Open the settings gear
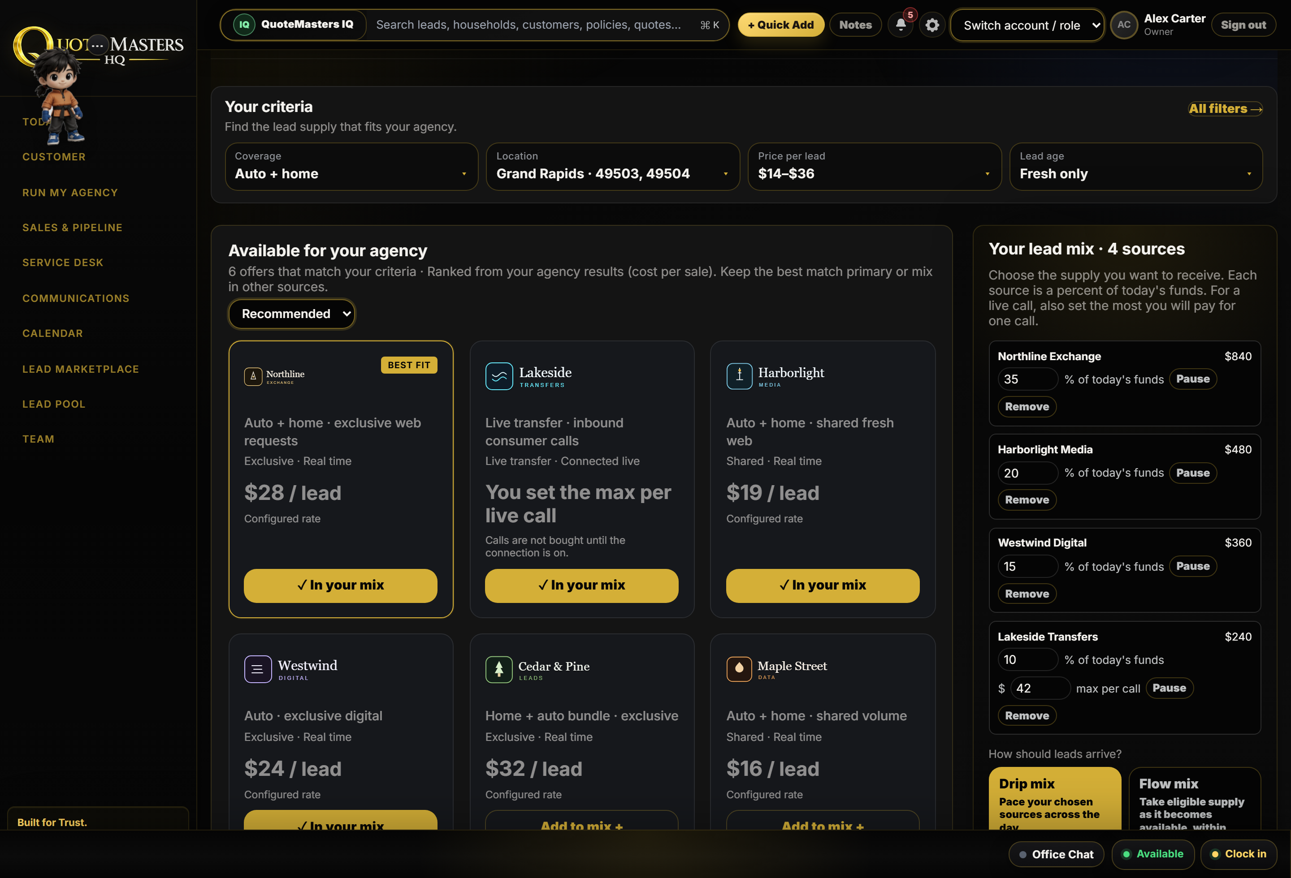 [932, 25]
